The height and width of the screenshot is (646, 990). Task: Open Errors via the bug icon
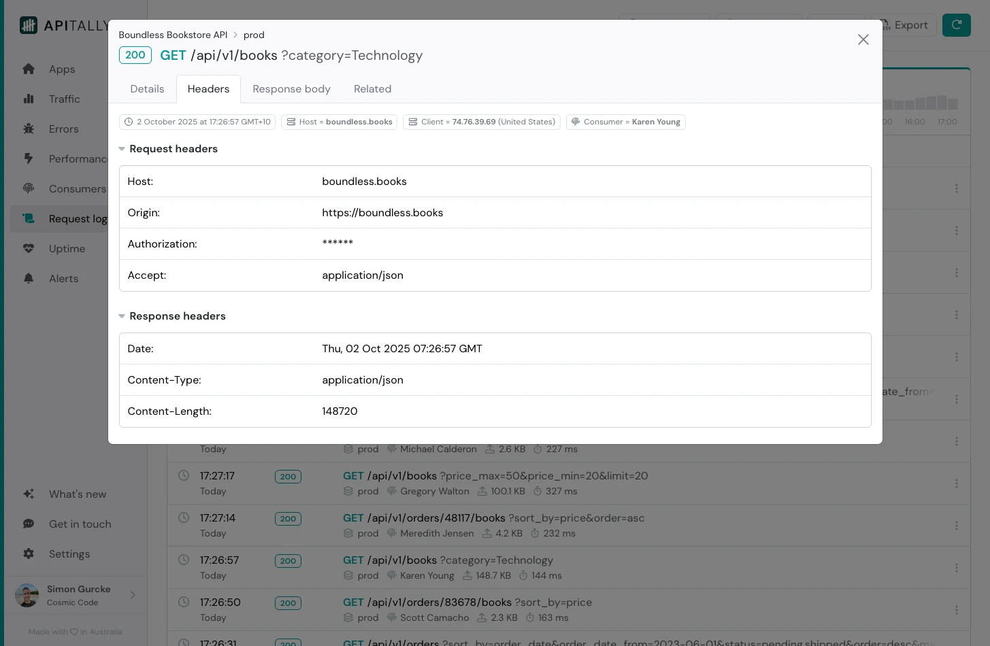pyautogui.click(x=29, y=129)
